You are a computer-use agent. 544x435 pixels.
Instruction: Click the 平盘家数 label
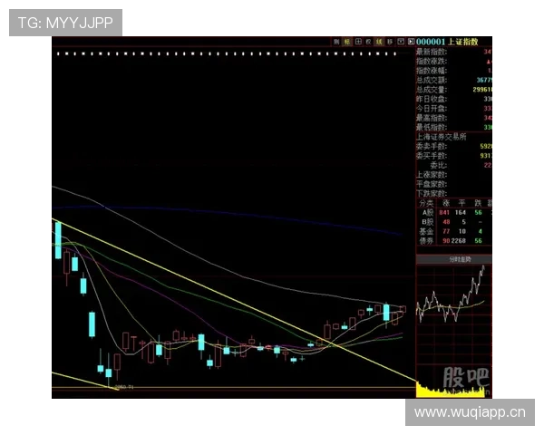pyautogui.click(x=432, y=184)
